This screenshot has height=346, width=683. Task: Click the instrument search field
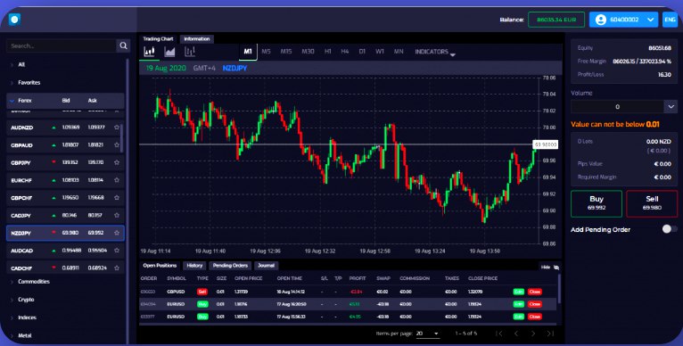point(62,45)
